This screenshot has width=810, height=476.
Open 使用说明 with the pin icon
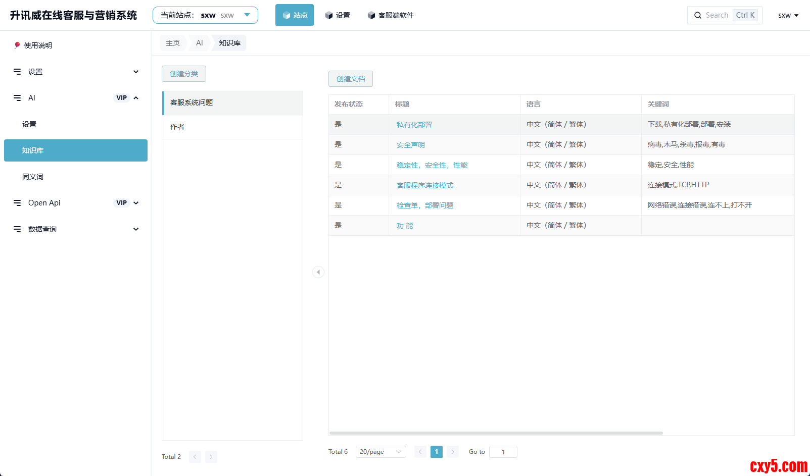click(x=33, y=45)
